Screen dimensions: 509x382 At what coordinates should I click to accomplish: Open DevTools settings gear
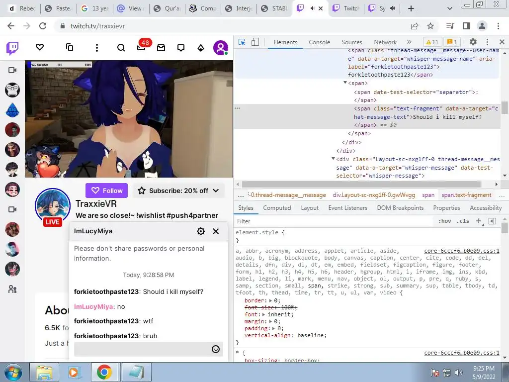(x=473, y=42)
